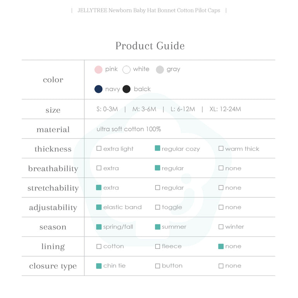Select the navy color circle
Screen dimensions: 298x298
tap(99, 89)
